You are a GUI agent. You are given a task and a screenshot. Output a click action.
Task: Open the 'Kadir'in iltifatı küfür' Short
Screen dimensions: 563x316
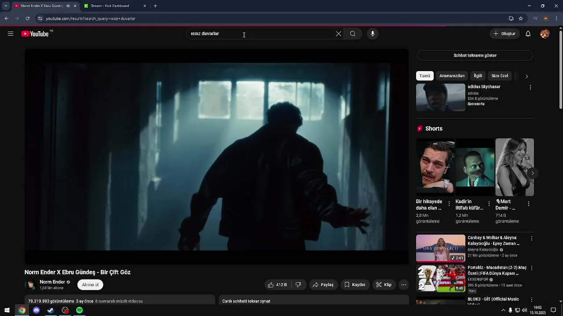click(475, 167)
